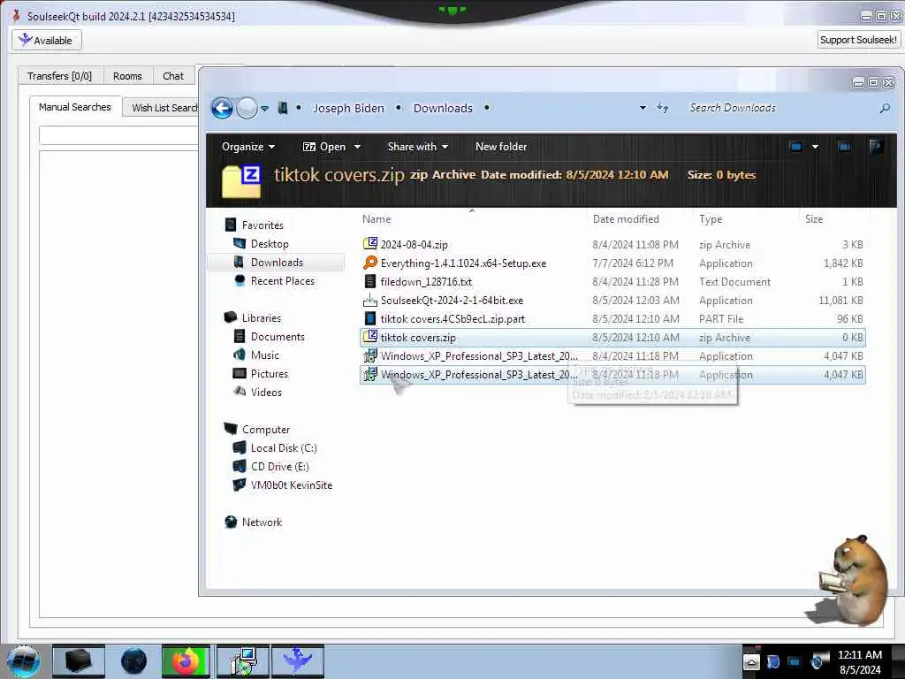Sort files by Type column
The width and height of the screenshot is (905, 679).
(x=711, y=219)
